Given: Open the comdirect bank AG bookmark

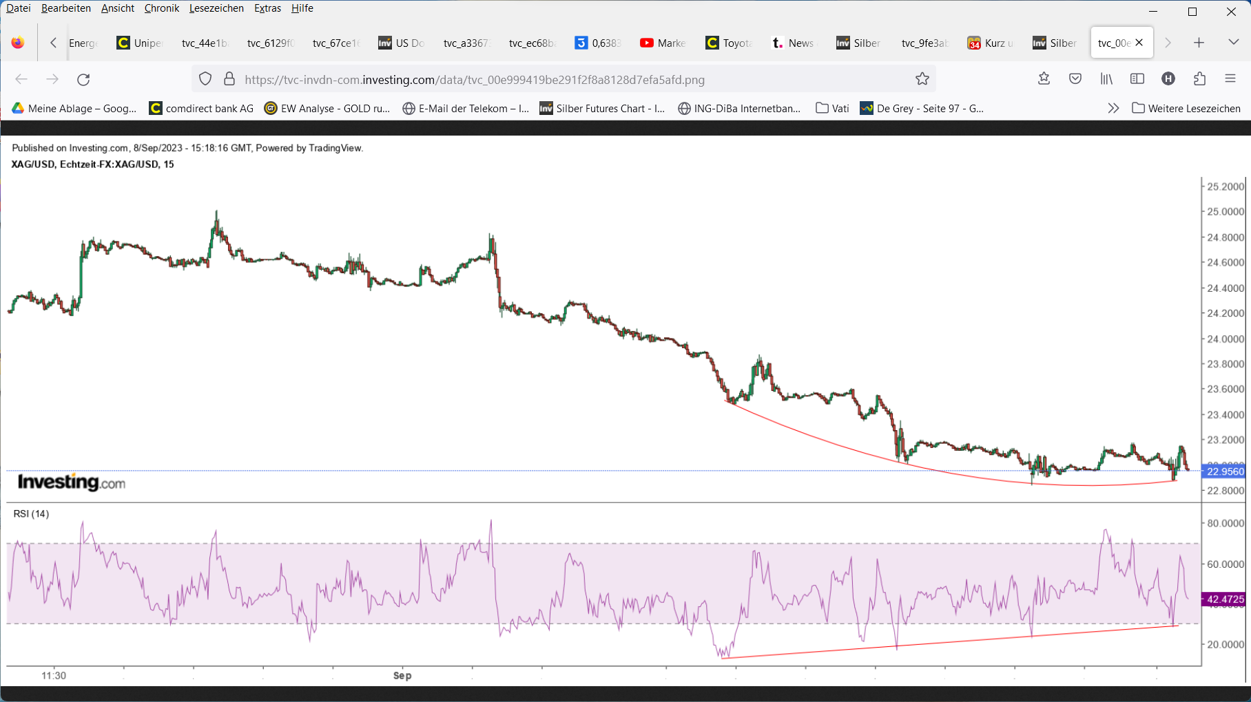Looking at the screenshot, I should 201,108.
